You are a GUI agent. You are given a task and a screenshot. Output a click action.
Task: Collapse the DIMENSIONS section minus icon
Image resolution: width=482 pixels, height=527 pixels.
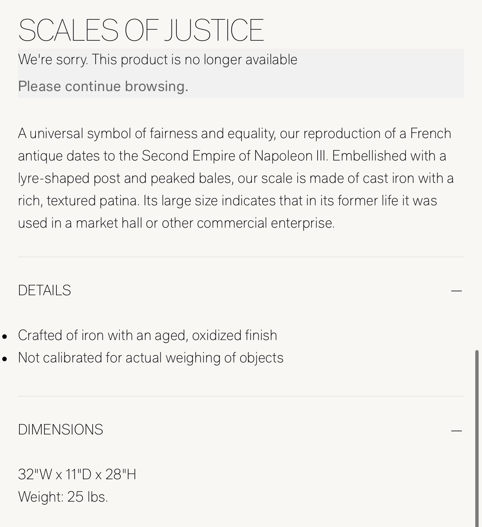click(456, 431)
